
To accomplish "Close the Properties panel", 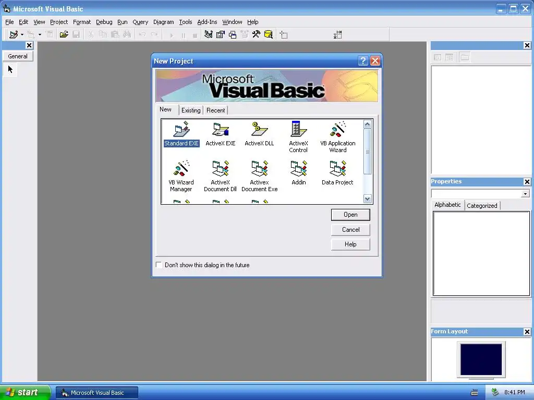I will pos(527,182).
